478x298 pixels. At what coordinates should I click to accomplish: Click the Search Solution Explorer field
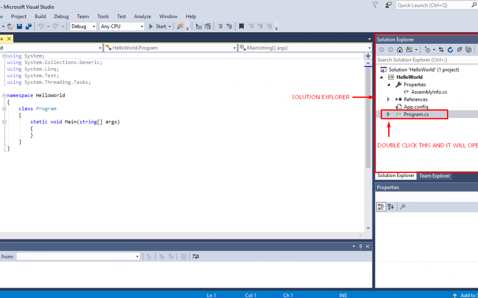click(x=425, y=60)
